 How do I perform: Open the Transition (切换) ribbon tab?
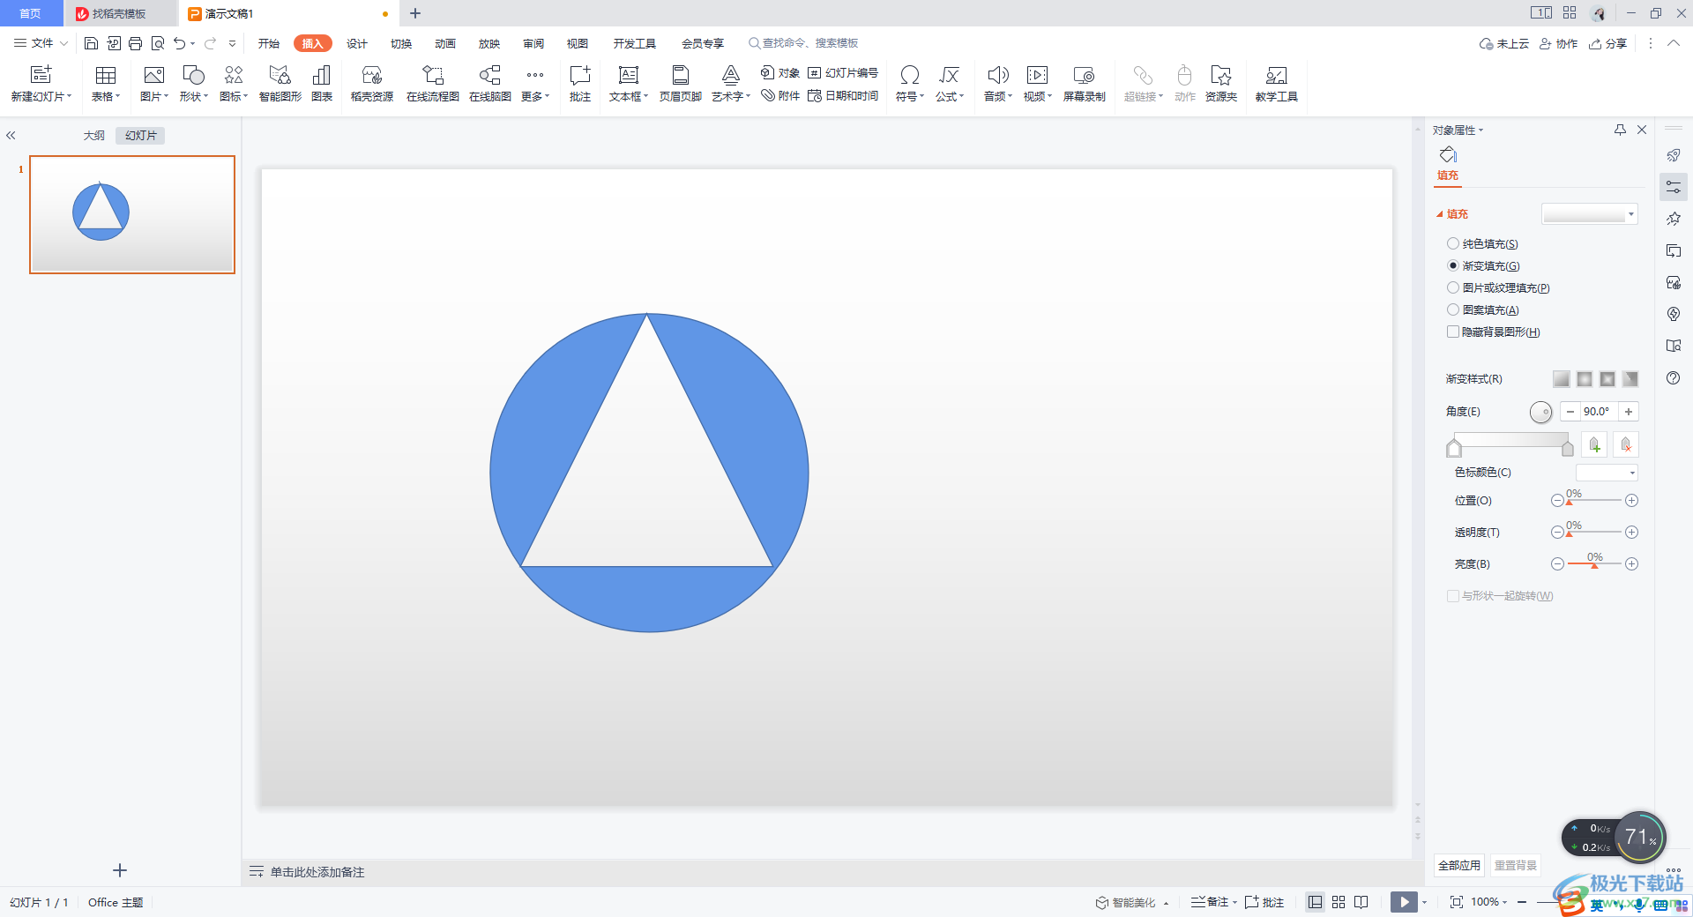click(x=401, y=43)
